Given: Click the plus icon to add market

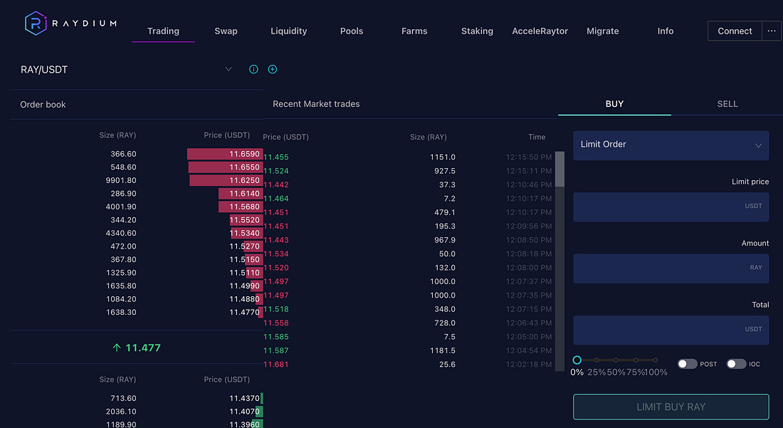Looking at the screenshot, I should (x=273, y=69).
